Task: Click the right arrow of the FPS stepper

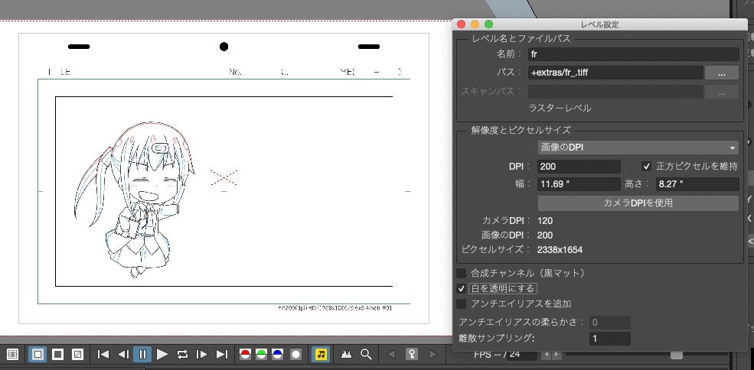Action: coord(557,355)
